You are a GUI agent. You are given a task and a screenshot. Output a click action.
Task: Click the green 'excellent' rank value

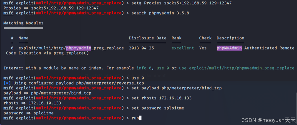[183, 48]
